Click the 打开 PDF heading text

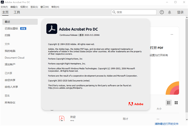pyautogui.click(x=157, y=48)
